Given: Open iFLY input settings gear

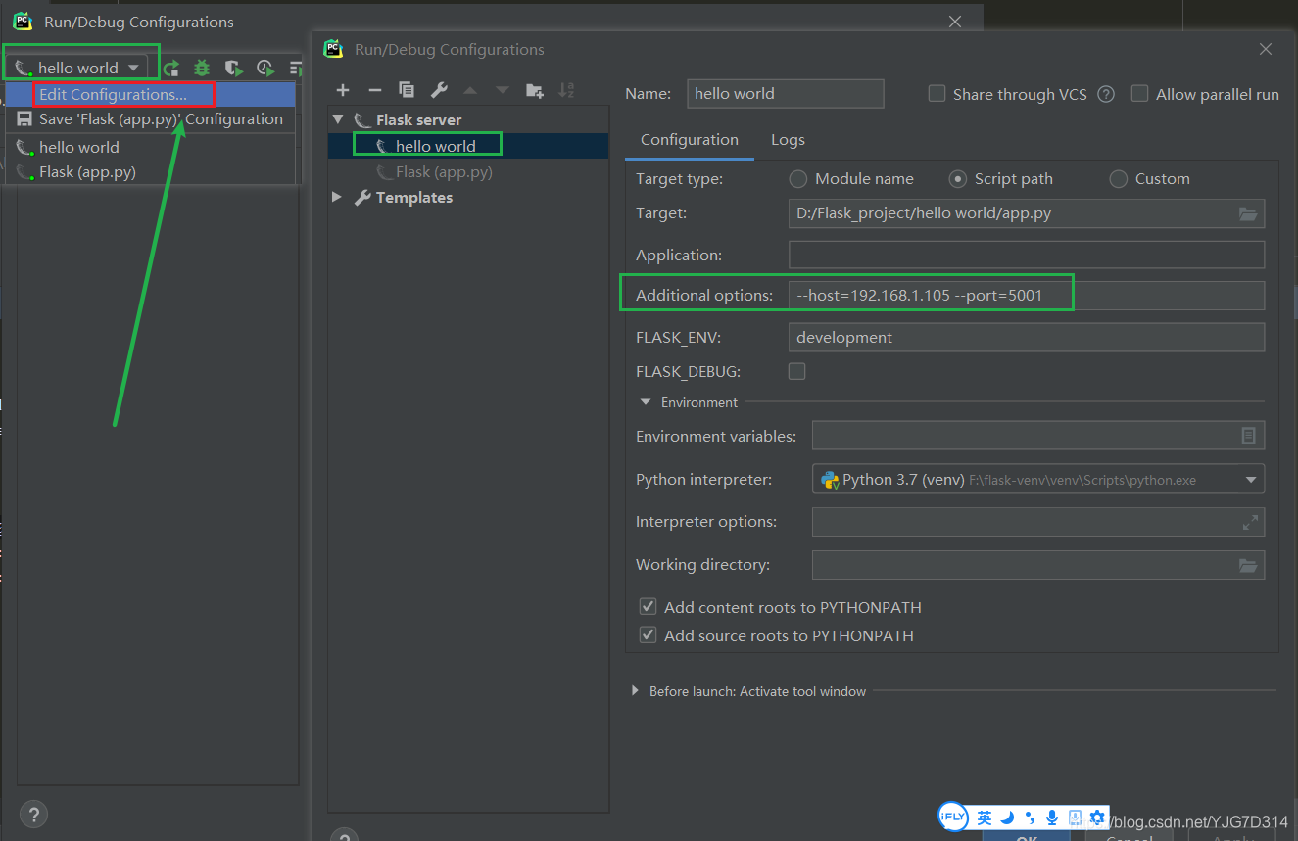Looking at the screenshot, I should [x=1097, y=817].
